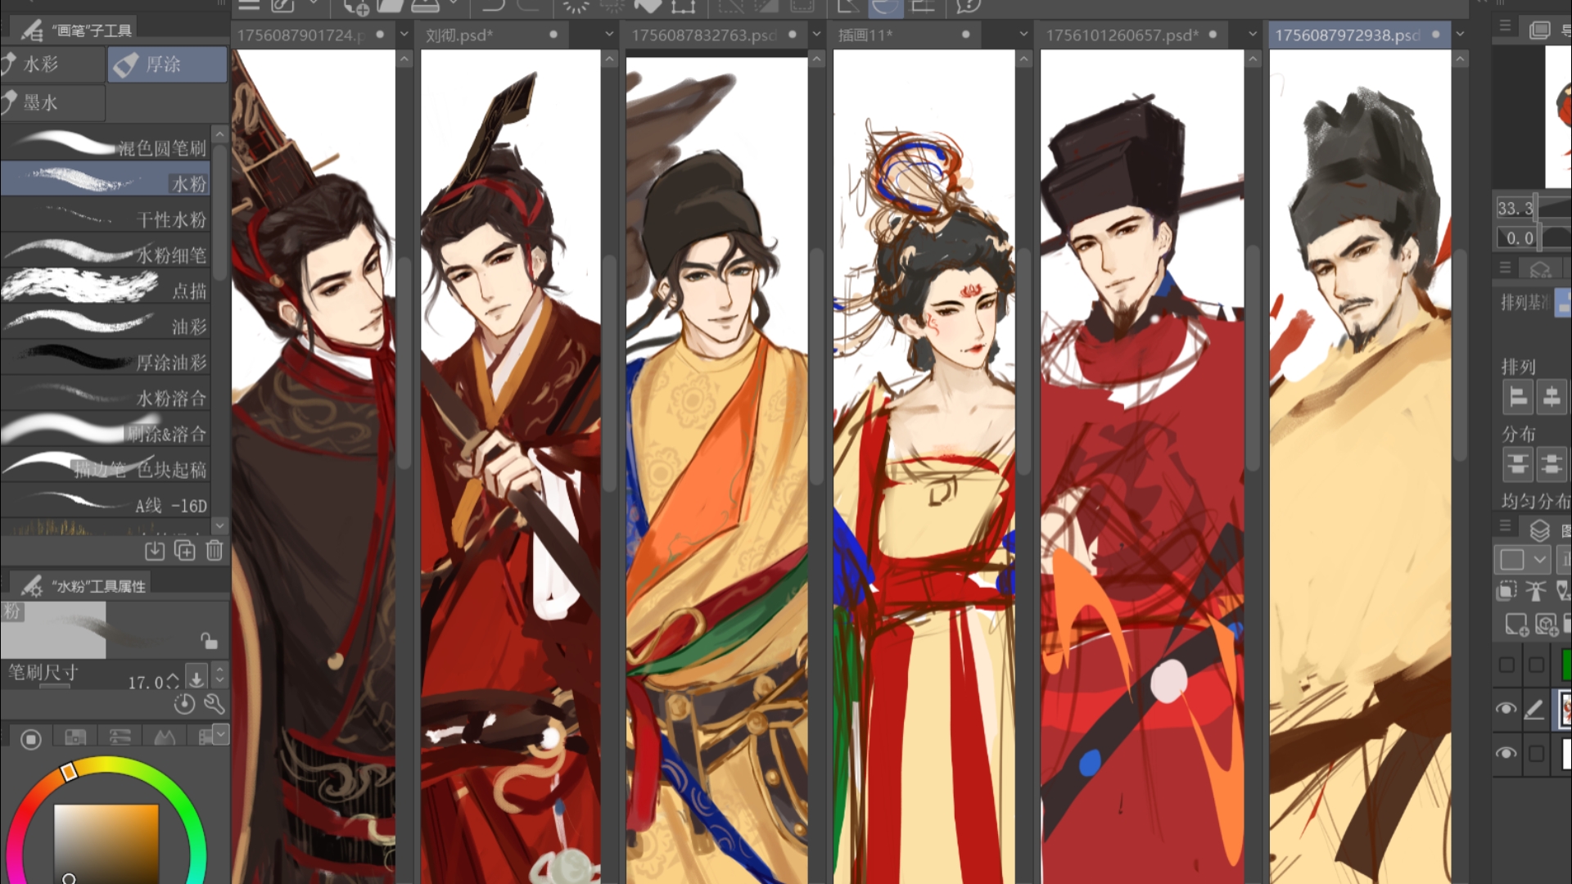The height and width of the screenshot is (884, 1572).
Task: Distribute vertical centers under 分布
Action: pyautogui.click(x=1552, y=464)
